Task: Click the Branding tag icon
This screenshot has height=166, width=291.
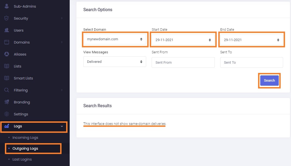Action: click(x=7, y=102)
